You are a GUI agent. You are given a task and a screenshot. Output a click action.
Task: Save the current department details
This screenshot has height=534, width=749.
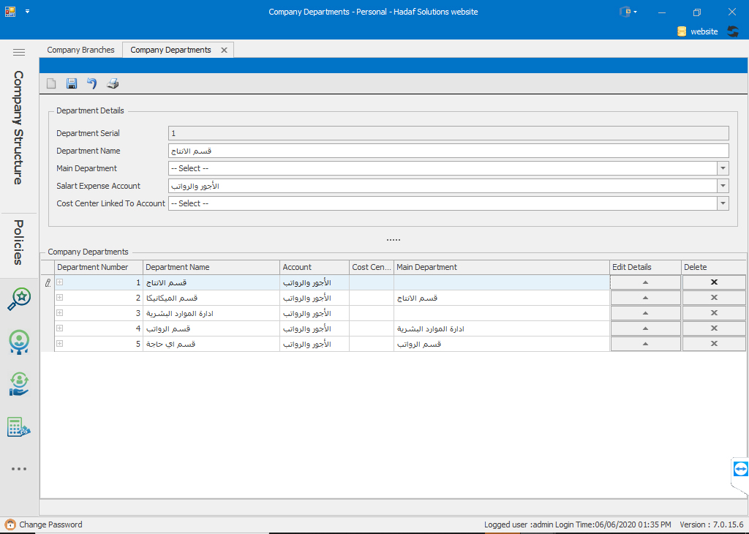tap(72, 83)
